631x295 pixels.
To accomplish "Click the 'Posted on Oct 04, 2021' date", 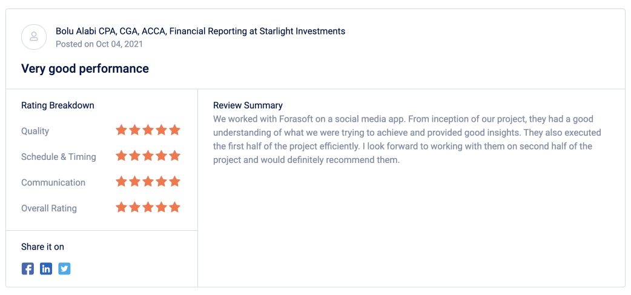I will click(99, 44).
